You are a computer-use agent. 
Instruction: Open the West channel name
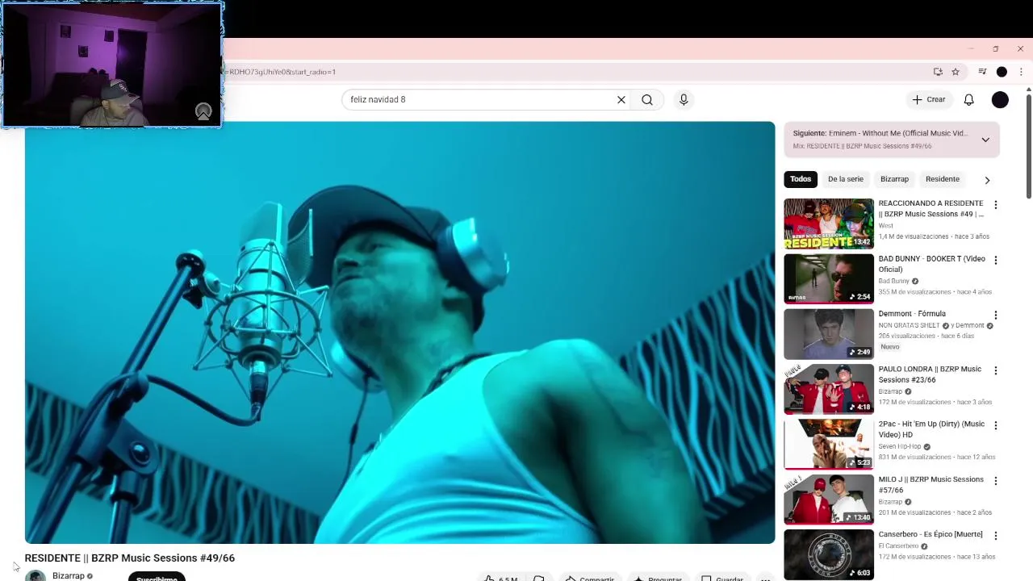click(886, 226)
